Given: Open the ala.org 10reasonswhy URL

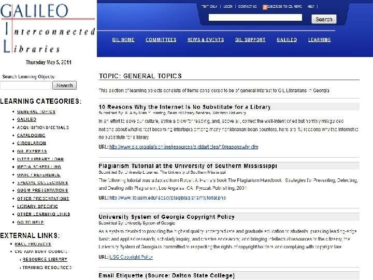Looking at the screenshot, I should click(x=183, y=147).
